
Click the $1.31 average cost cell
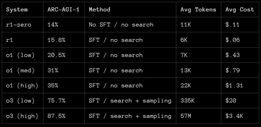click(234, 86)
